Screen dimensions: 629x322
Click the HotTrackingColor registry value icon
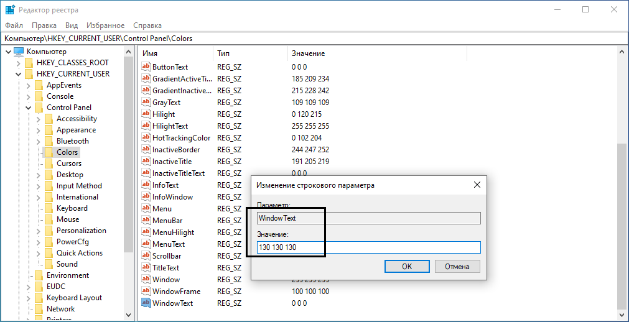146,138
